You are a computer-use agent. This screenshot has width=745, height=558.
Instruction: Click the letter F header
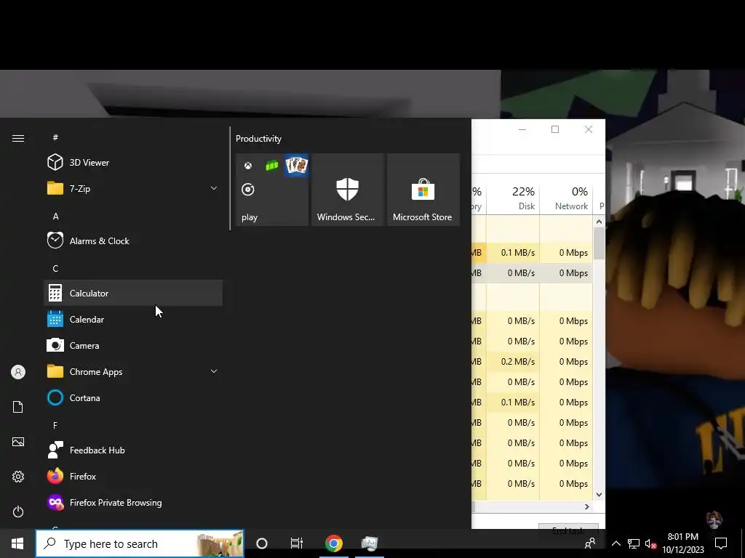tap(55, 425)
